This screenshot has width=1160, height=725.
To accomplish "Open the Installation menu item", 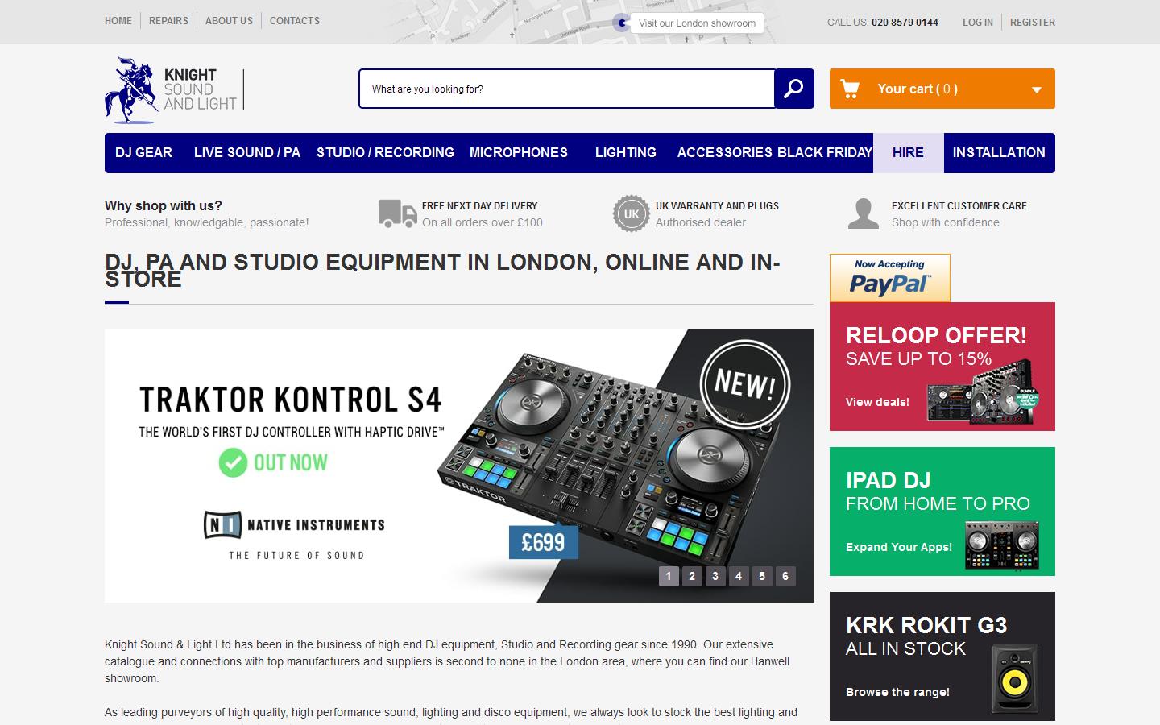I will point(999,153).
